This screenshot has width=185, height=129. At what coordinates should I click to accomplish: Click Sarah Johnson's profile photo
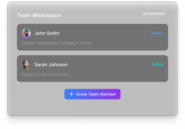tap(26, 64)
